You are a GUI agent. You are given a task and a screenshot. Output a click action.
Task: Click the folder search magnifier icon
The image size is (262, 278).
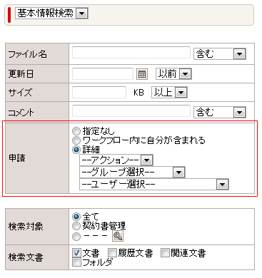click(x=118, y=236)
